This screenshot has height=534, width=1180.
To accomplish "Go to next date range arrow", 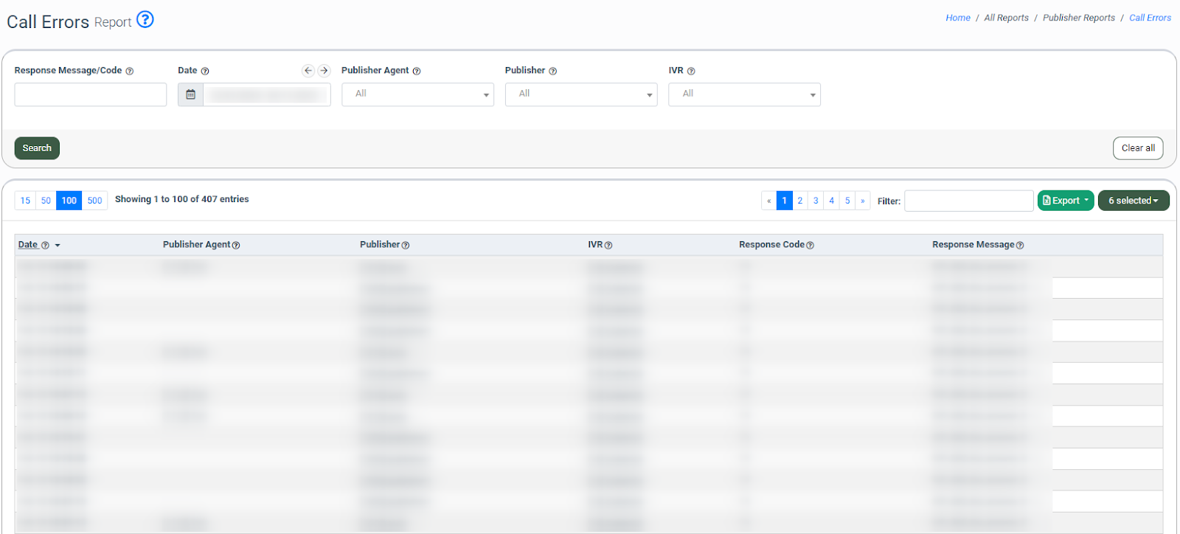I will pos(324,71).
